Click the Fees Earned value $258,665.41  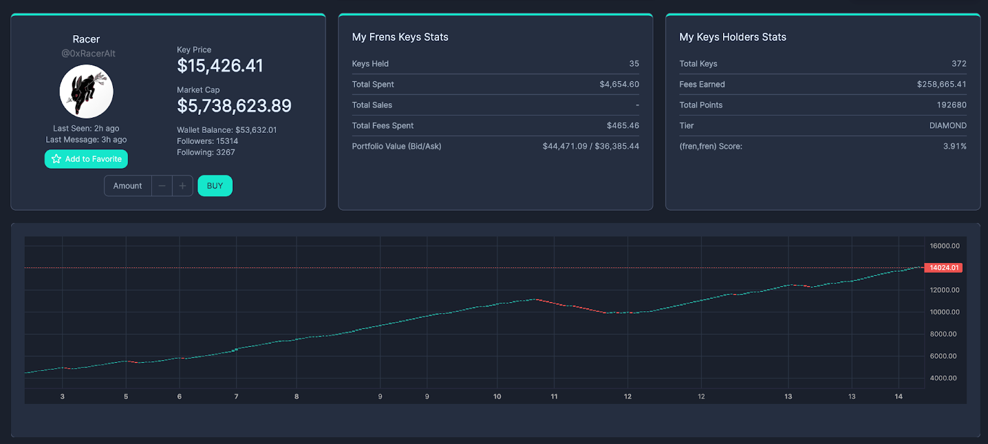pos(942,84)
